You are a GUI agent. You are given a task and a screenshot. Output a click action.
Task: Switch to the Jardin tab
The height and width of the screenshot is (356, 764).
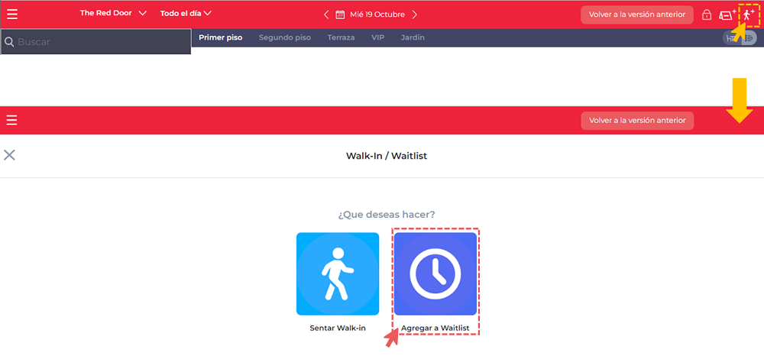pos(413,37)
